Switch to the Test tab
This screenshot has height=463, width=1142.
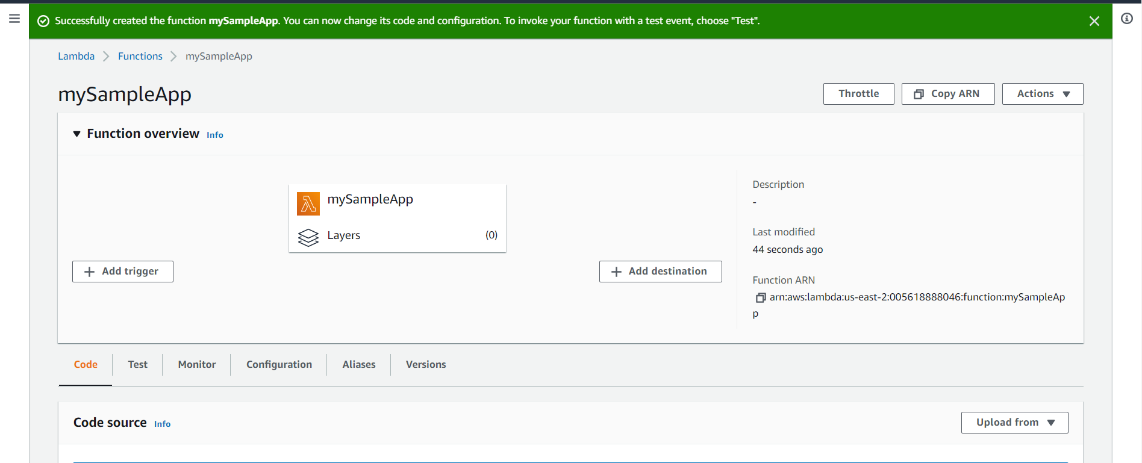pyautogui.click(x=137, y=364)
